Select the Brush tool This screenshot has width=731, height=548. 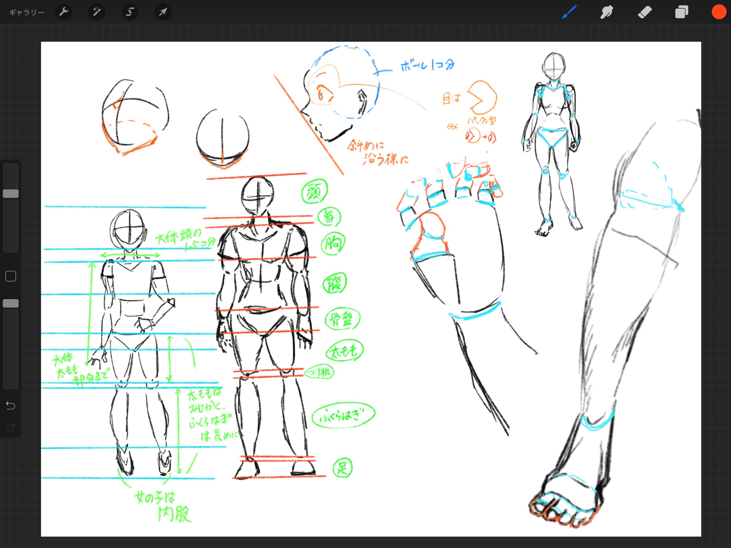(x=569, y=12)
